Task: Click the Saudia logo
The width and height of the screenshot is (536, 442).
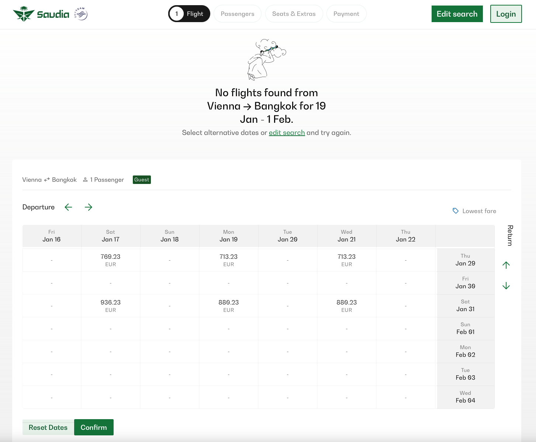Action: [x=41, y=14]
